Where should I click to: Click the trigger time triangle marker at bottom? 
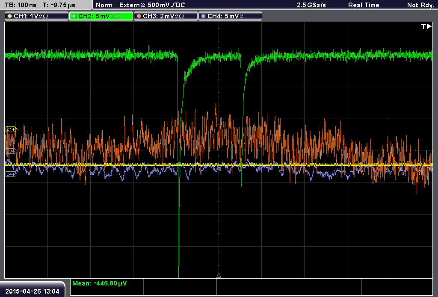219,276
